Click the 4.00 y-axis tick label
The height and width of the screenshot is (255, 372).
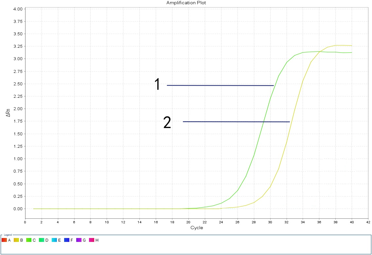[18, 9]
